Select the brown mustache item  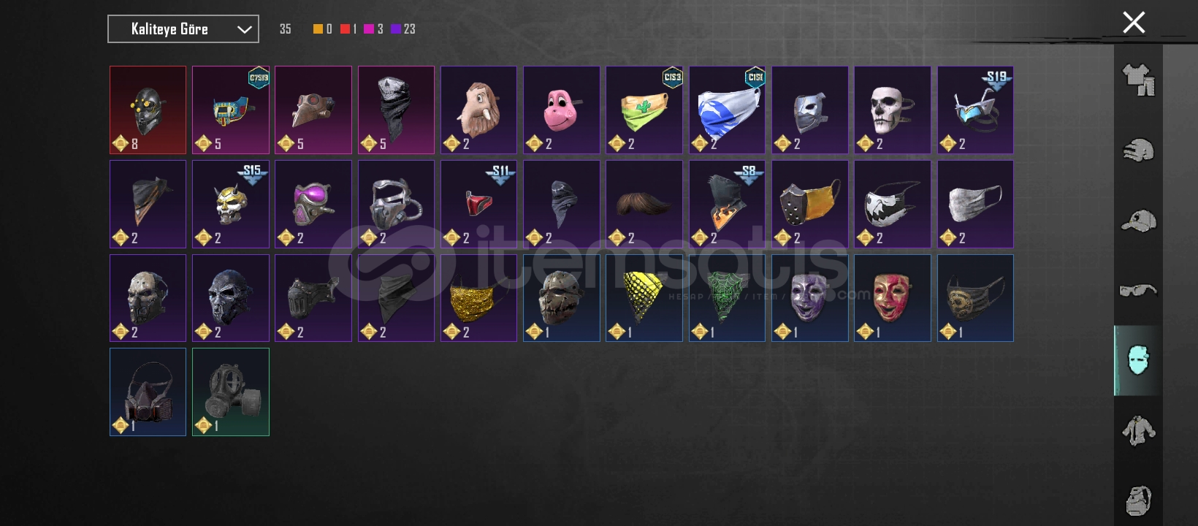coord(644,204)
